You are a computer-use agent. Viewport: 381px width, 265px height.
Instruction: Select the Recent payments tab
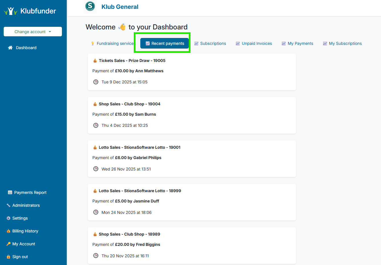click(x=165, y=43)
